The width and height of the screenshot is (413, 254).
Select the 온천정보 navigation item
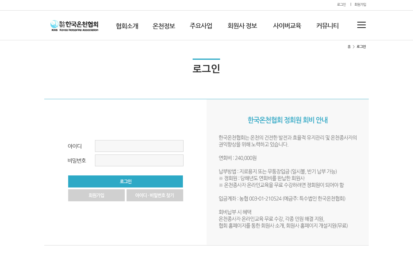[164, 26]
